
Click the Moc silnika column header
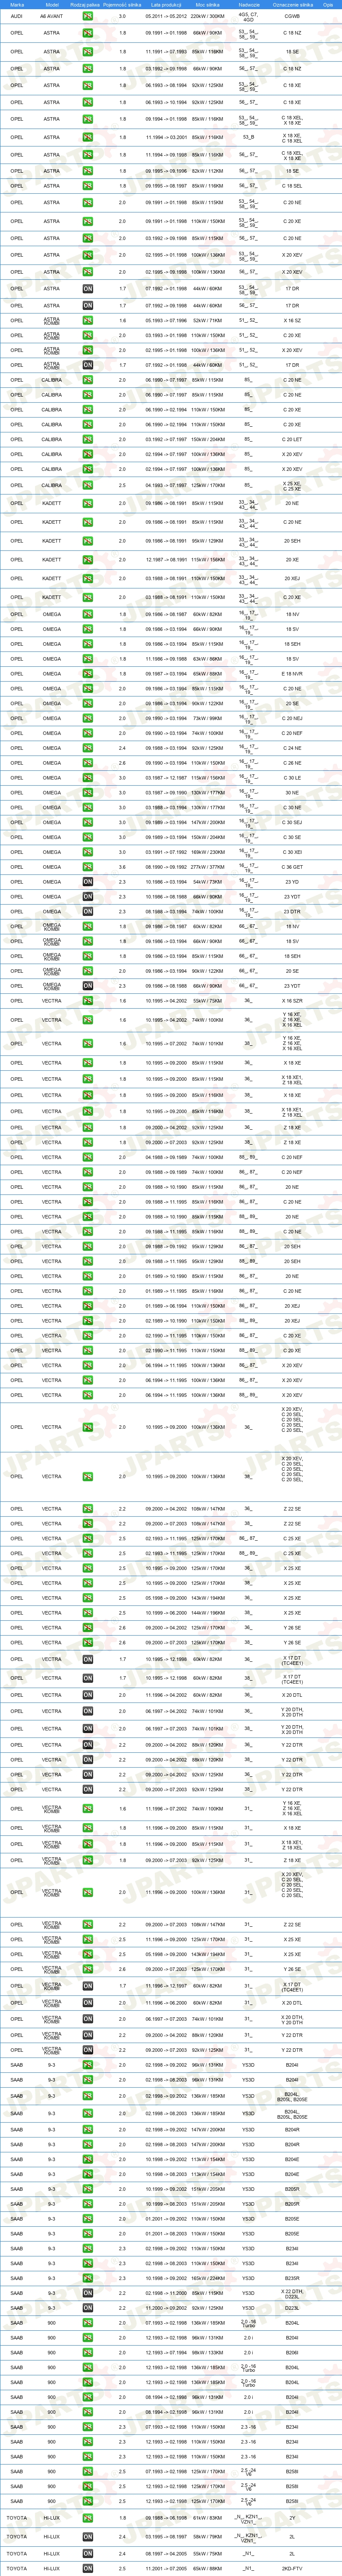tap(208, 4)
